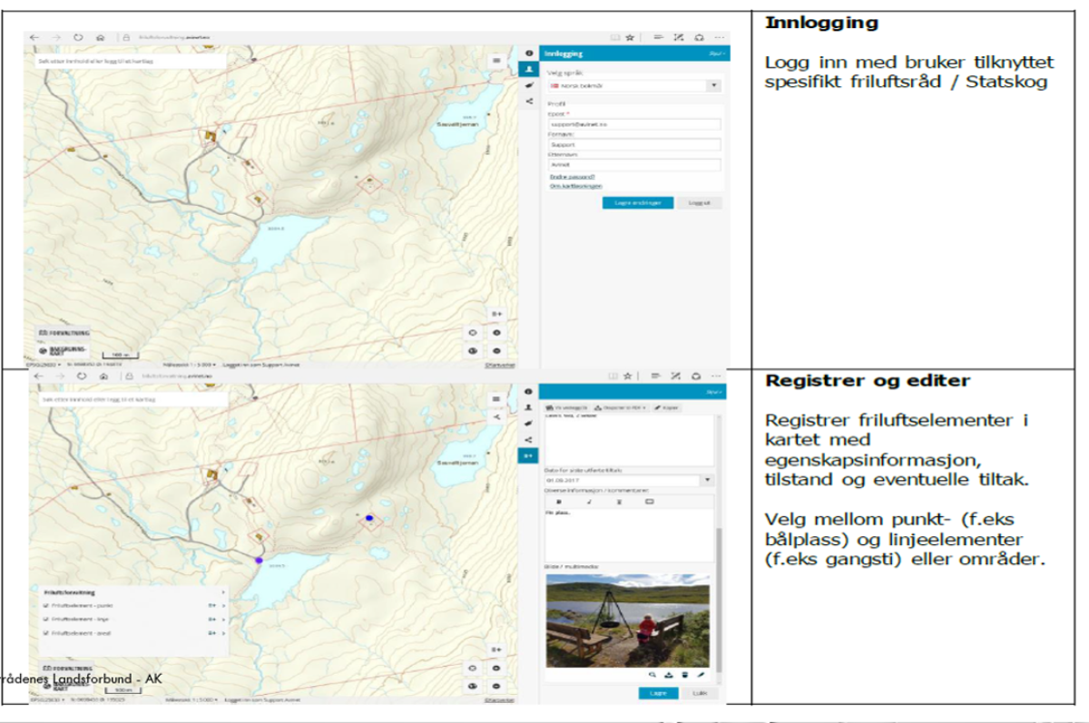Click the upload icon below the photo
Image resolution: width=1089 pixels, height=723 pixels.
668,675
